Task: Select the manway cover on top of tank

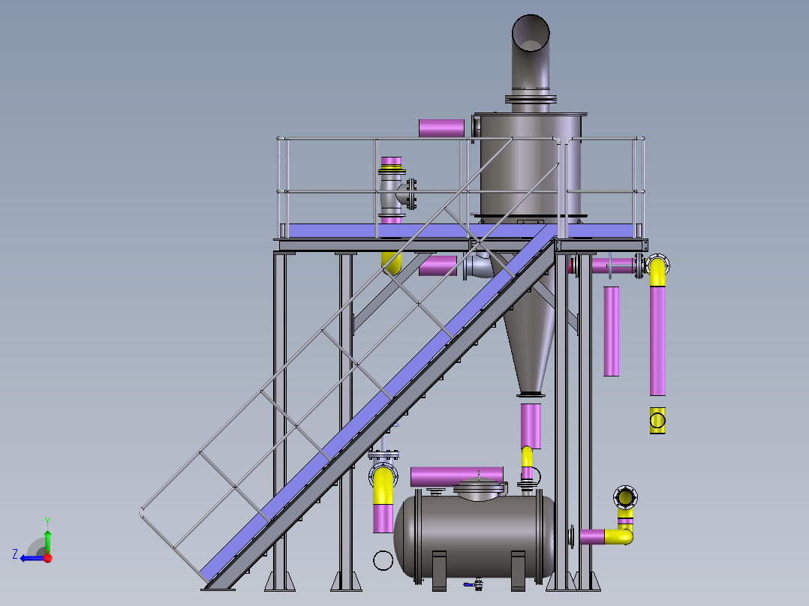Action: click(479, 488)
